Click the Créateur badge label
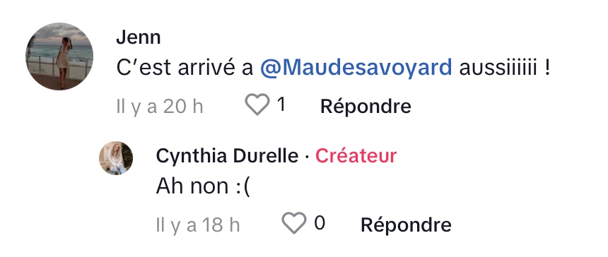 pos(356,156)
